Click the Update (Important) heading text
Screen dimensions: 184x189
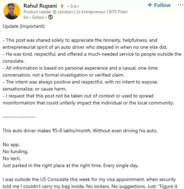[x=24, y=26]
